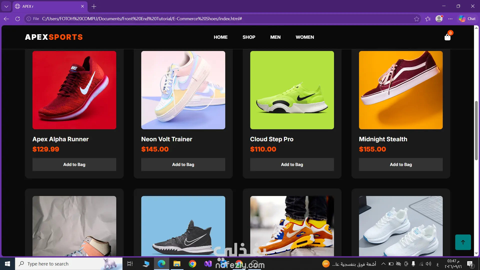Open browser profile avatar icon

[x=439, y=19]
